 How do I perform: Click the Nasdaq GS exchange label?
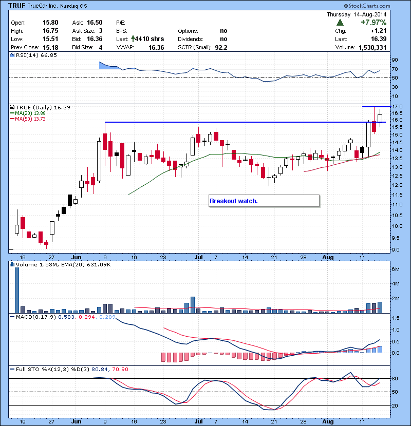coord(73,6)
